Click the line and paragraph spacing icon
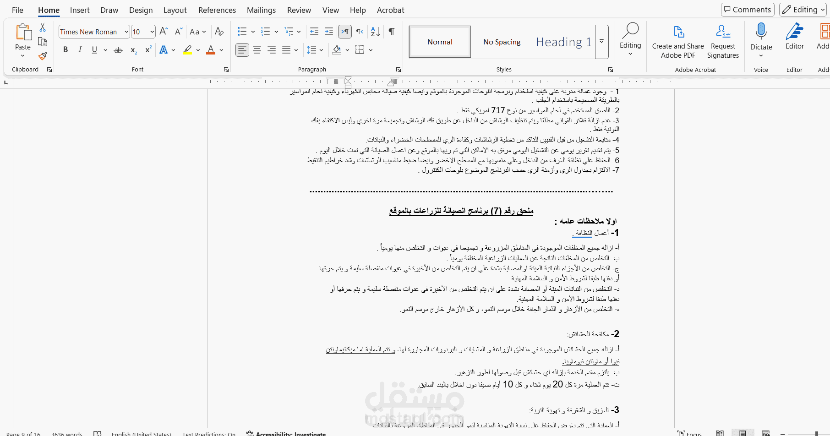830x436 pixels. click(311, 50)
